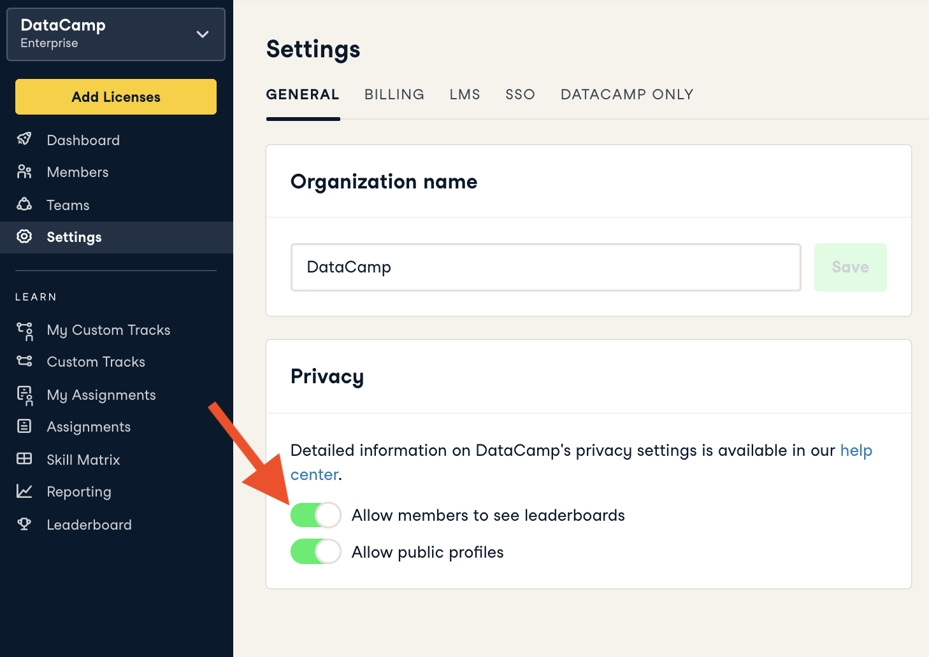This screenshot has width=929, height=657.
Task: Click the Teams icon in sidebar
Action: point(24,204)
